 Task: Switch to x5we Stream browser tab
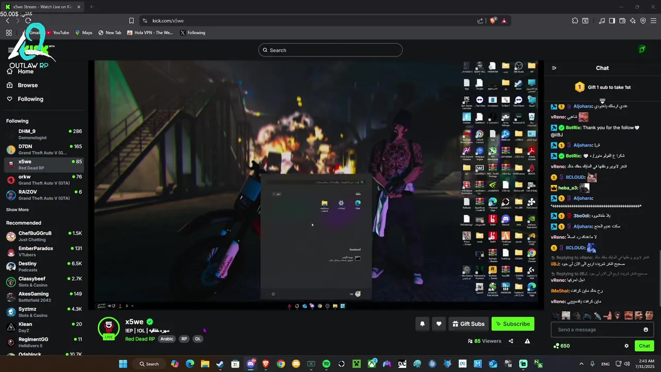tap(42, 7)
